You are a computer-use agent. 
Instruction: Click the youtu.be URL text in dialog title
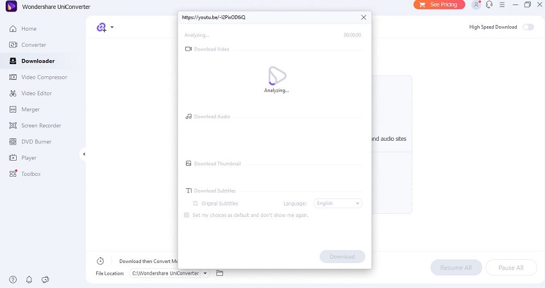point(214,17)
